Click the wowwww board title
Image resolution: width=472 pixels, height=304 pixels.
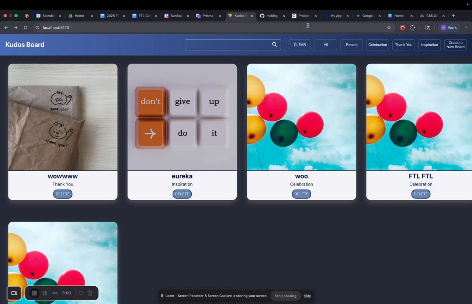click(x=63, y=176)
